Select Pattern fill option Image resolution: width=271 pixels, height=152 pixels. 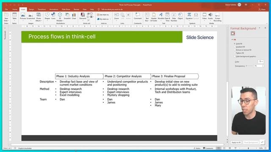click(x=239, y=53)
